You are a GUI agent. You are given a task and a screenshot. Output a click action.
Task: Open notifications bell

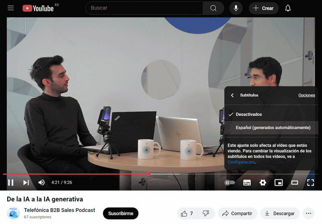288,8
